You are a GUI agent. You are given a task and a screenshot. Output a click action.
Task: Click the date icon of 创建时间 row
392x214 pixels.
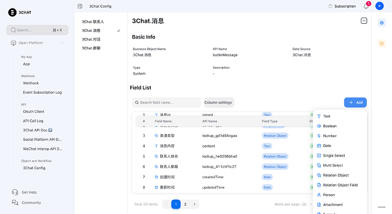point(156,177)
